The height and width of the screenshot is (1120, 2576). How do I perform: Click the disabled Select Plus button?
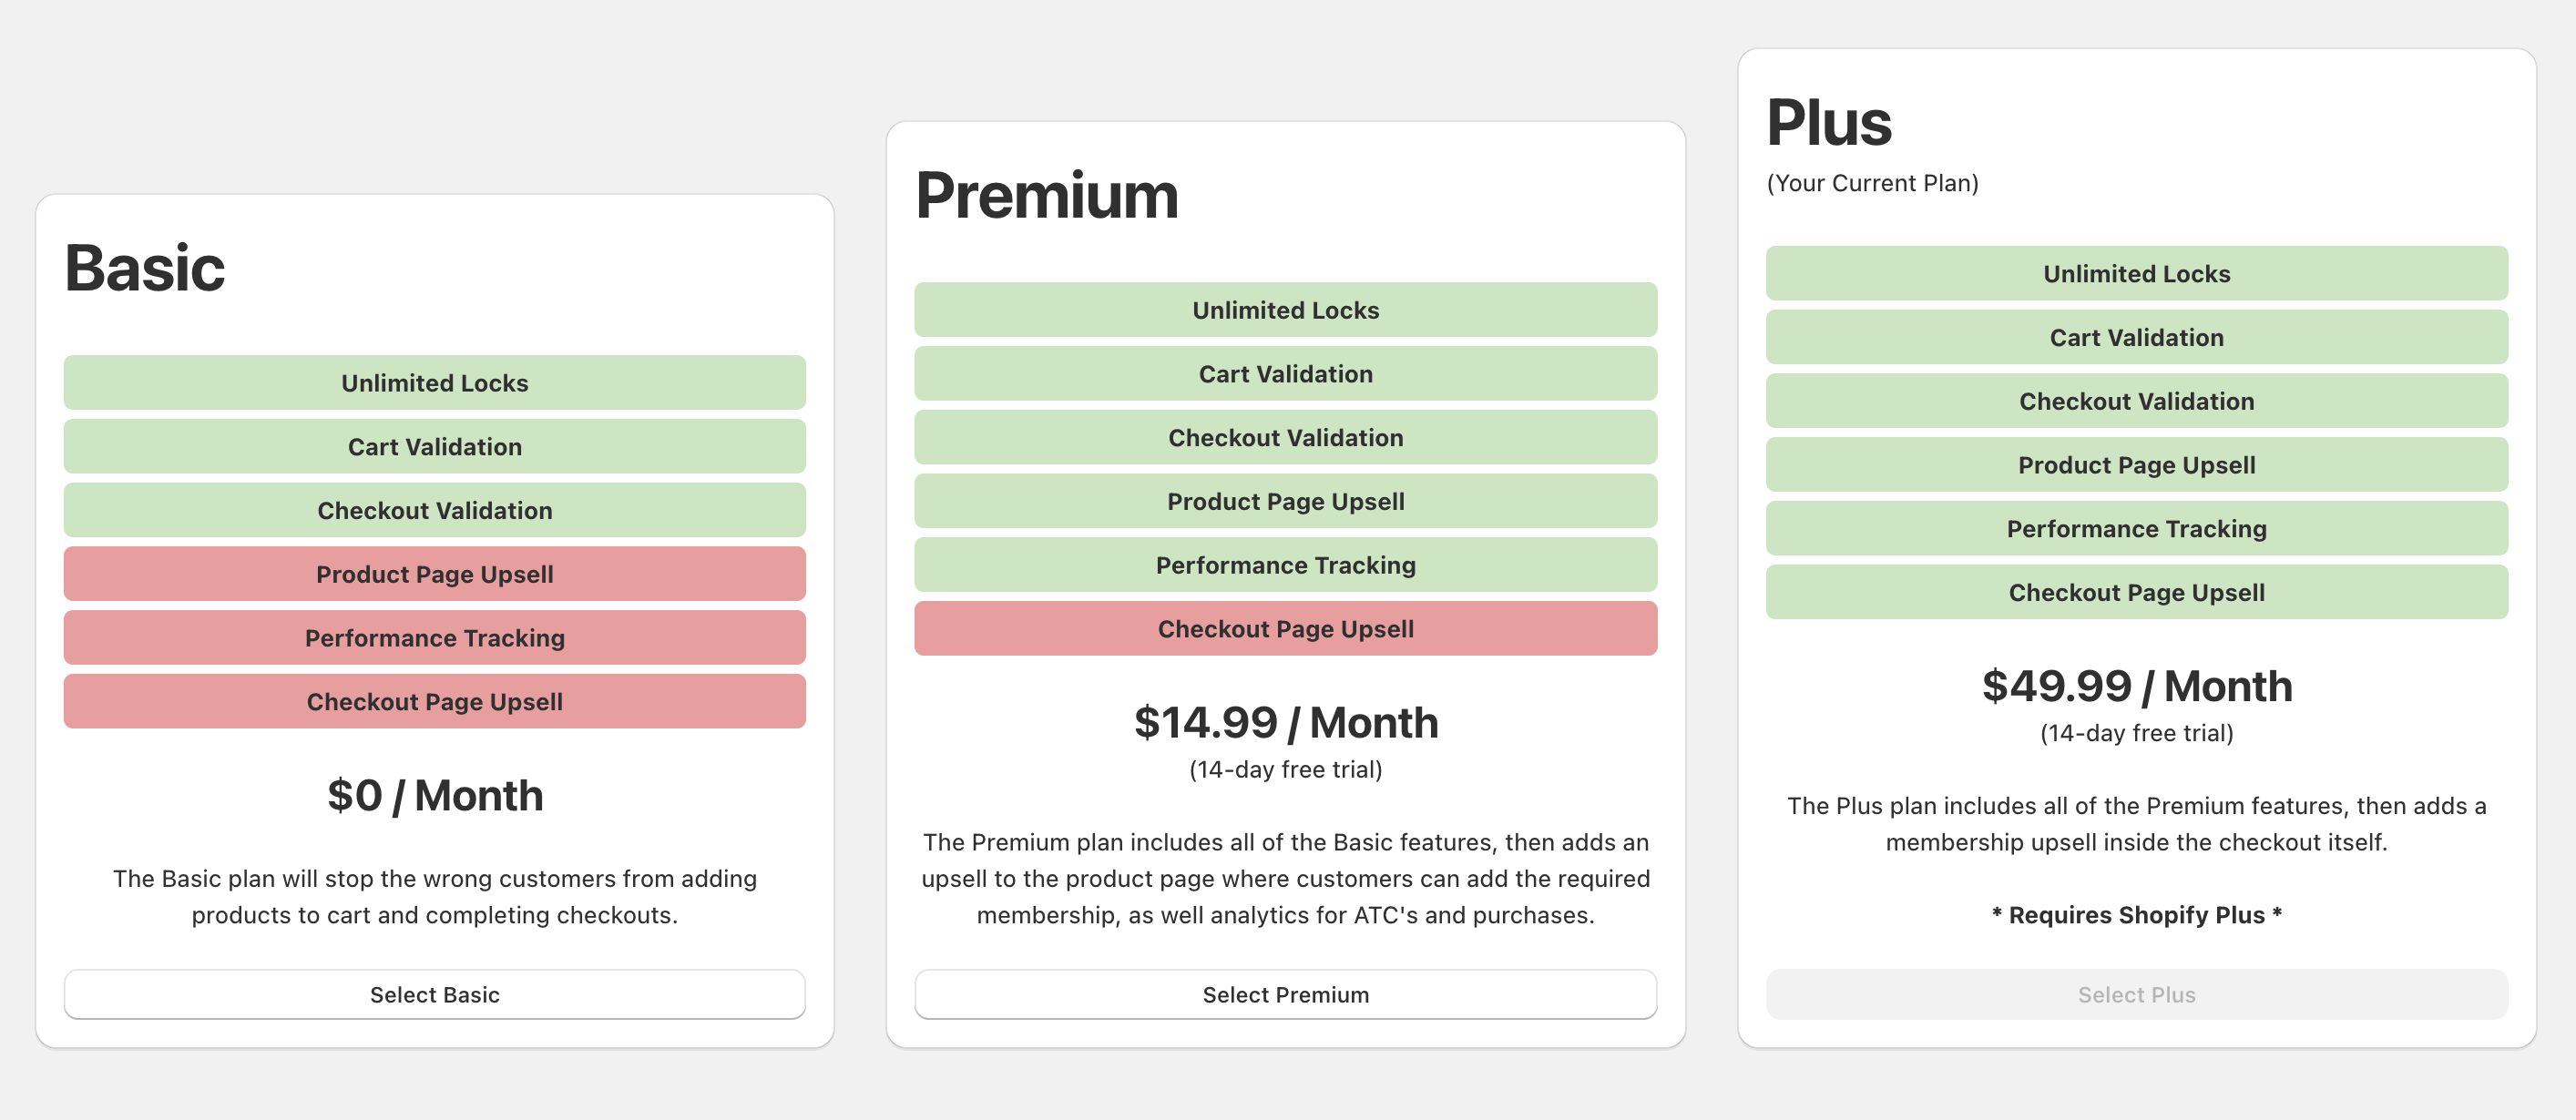(x=2136, y=994)
